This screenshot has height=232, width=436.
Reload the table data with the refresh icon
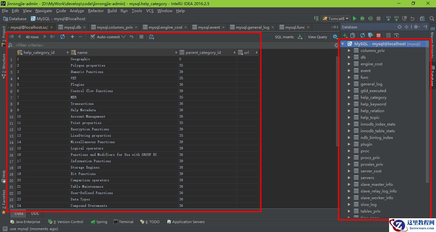coord(63,37)
